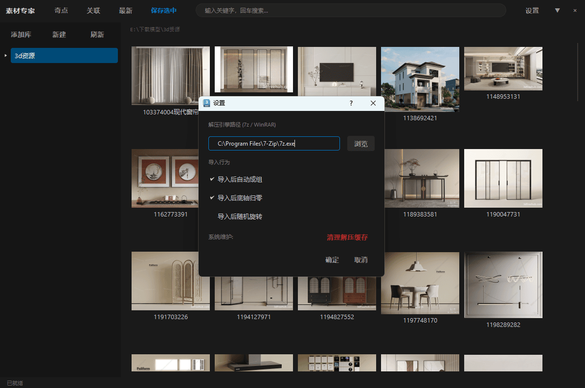Click the 浏览 browse button

pos(360,144)
